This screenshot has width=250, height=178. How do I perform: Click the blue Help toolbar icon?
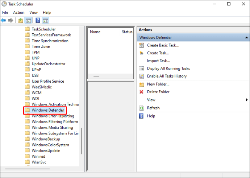tap(37, 20)
